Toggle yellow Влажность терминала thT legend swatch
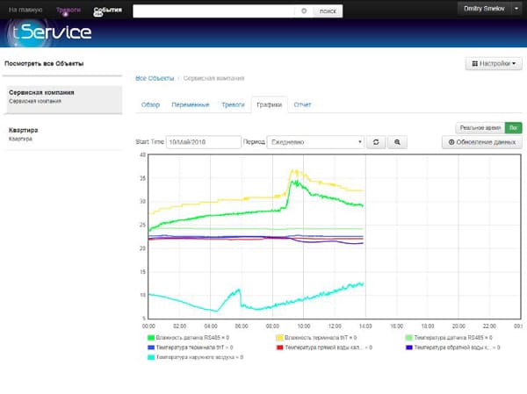 click(x=279, y=338)
